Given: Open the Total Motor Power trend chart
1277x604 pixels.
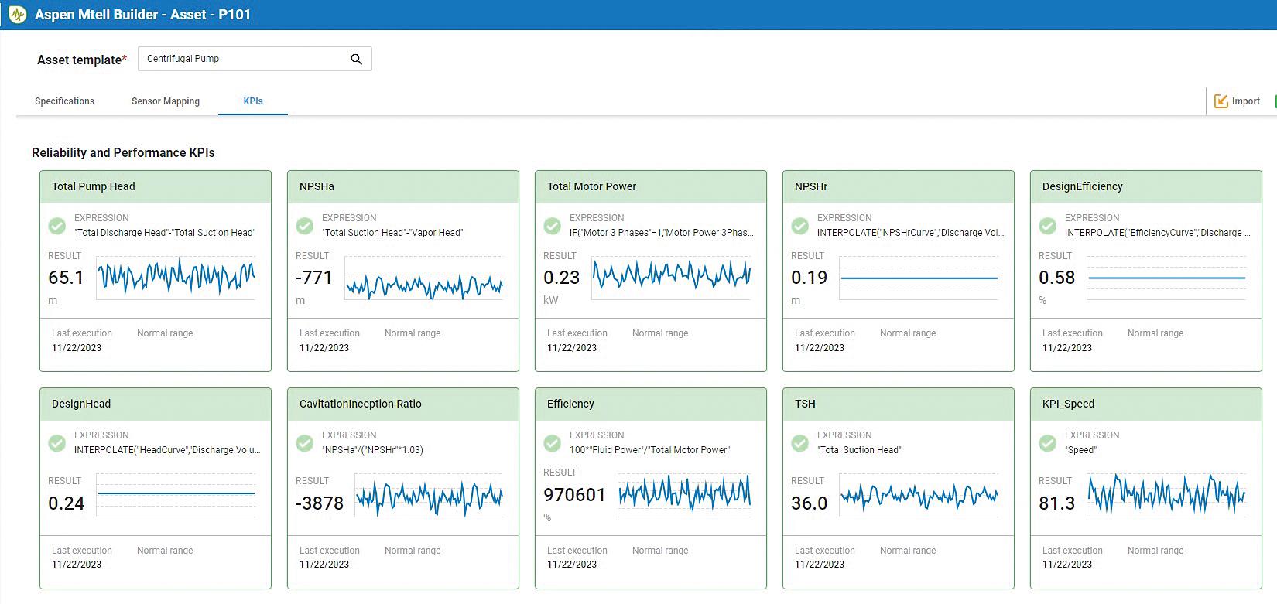Looking at the screenshot, I should (x=671, y=276).
